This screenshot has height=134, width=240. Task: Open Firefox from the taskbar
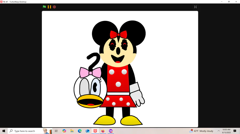(x=103, y=131)
